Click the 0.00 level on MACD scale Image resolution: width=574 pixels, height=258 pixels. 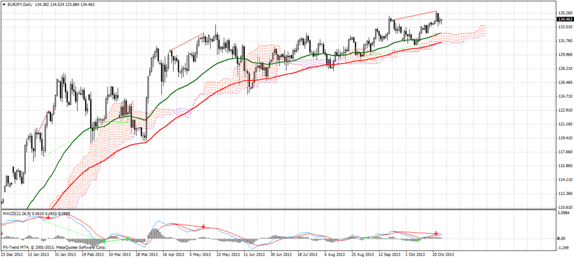point(561,238)
